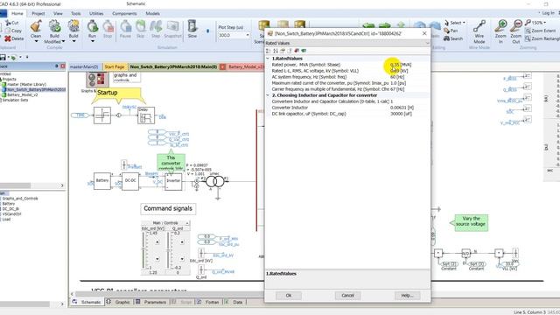560x315 pixels.
Task: Click the Build gear icon
Action: tap(73, 26)
